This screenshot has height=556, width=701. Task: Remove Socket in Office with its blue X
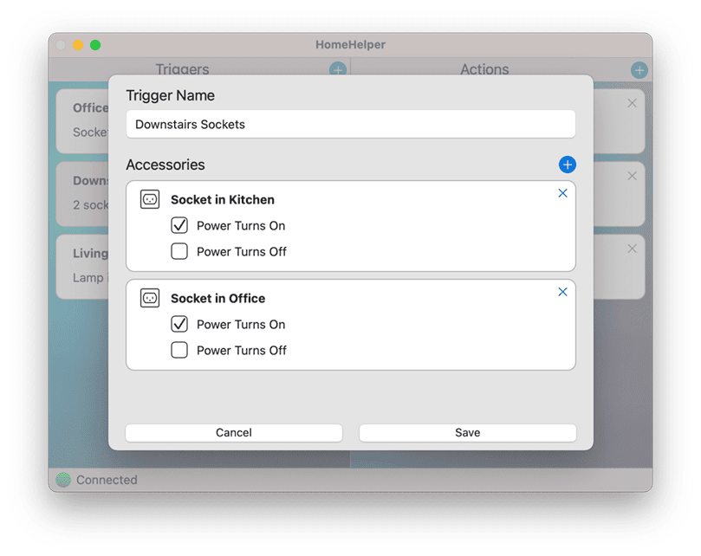pyautogui.click(x=562, y=292)
